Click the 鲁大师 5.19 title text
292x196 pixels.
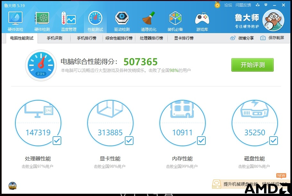point(14,5)
